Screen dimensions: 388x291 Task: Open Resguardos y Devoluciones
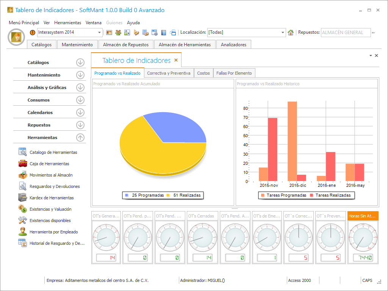(55, 186)
